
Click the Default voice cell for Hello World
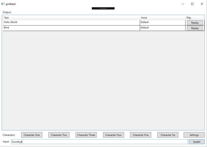pos(163,23)
